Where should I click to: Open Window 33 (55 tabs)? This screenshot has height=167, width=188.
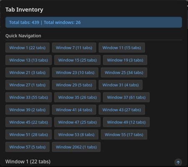click(x=28, y=97)
